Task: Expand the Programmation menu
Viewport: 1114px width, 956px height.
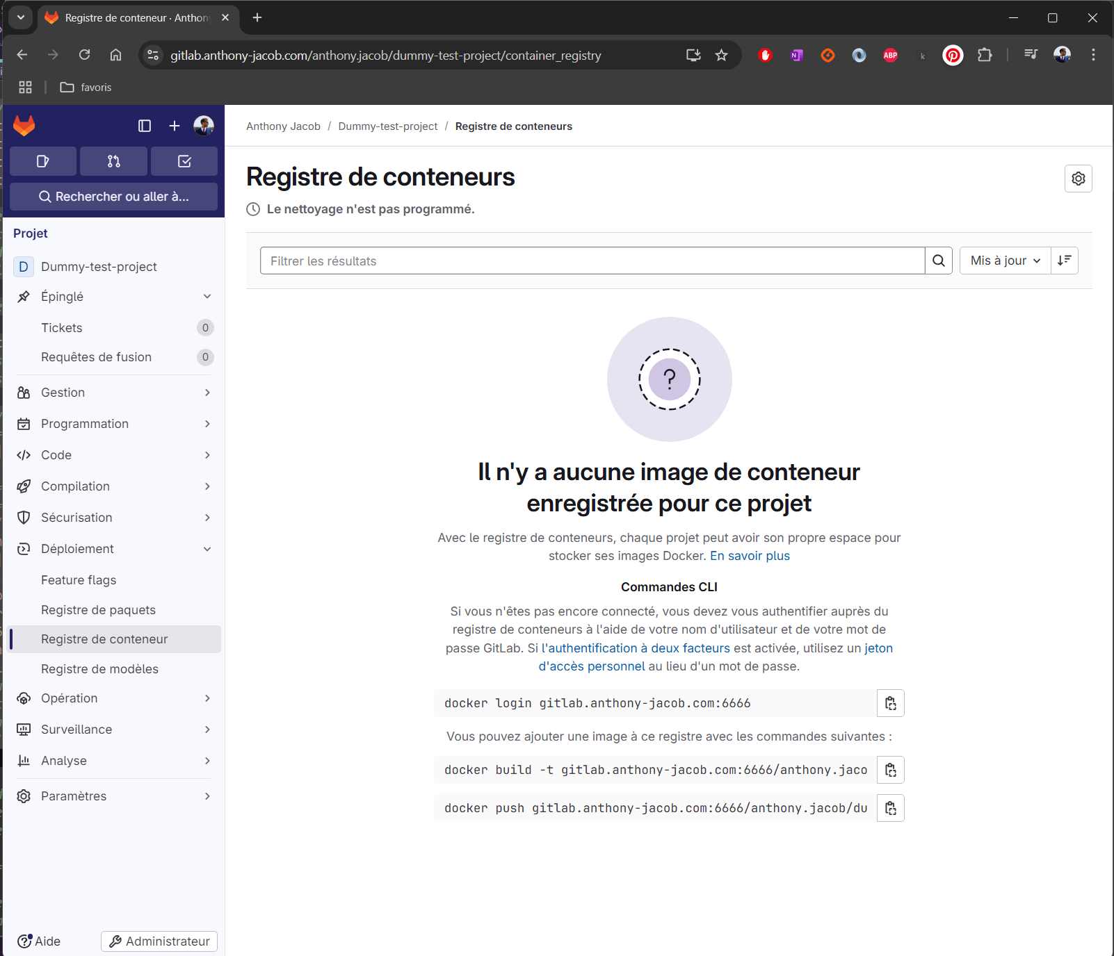Action: click(114, 424)
